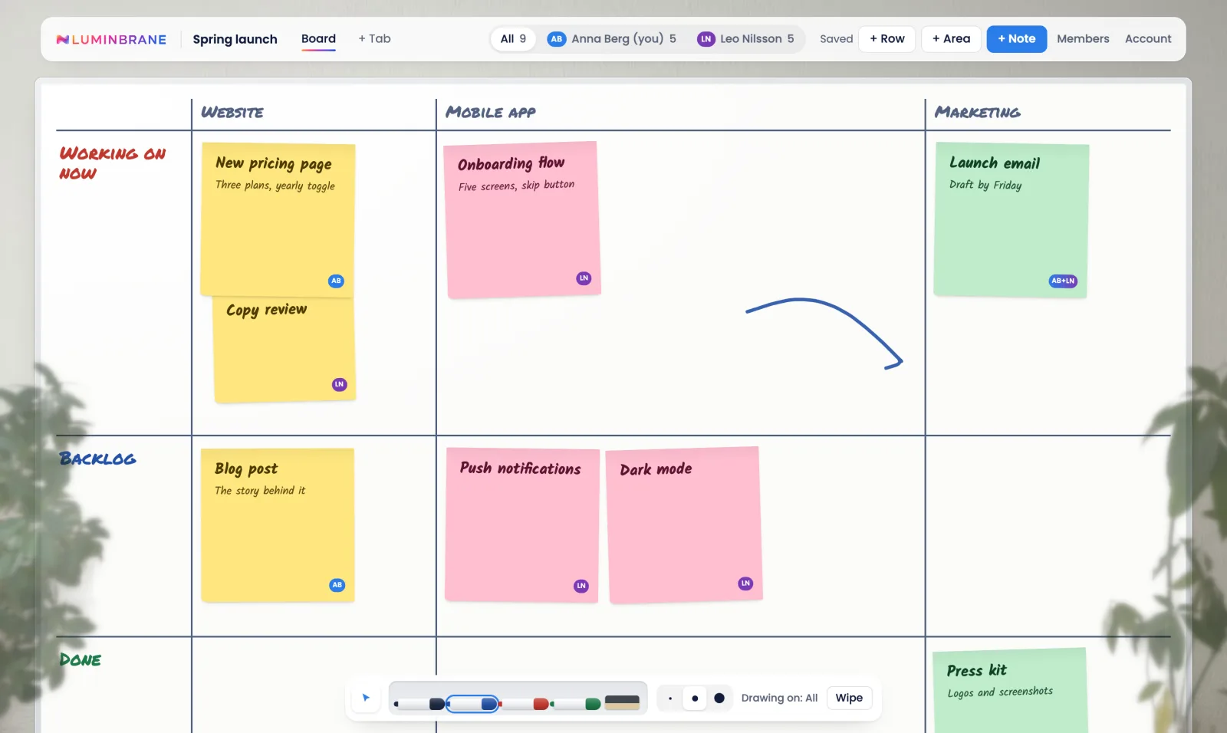The height and width of the screenshot is (733, 1227).
Task: Click the AB avatar on New pricing page note
Action: (336, 281)
